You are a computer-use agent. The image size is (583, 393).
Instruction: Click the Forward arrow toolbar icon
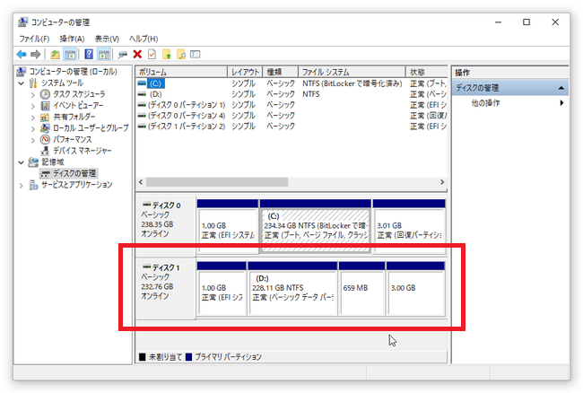36,54
